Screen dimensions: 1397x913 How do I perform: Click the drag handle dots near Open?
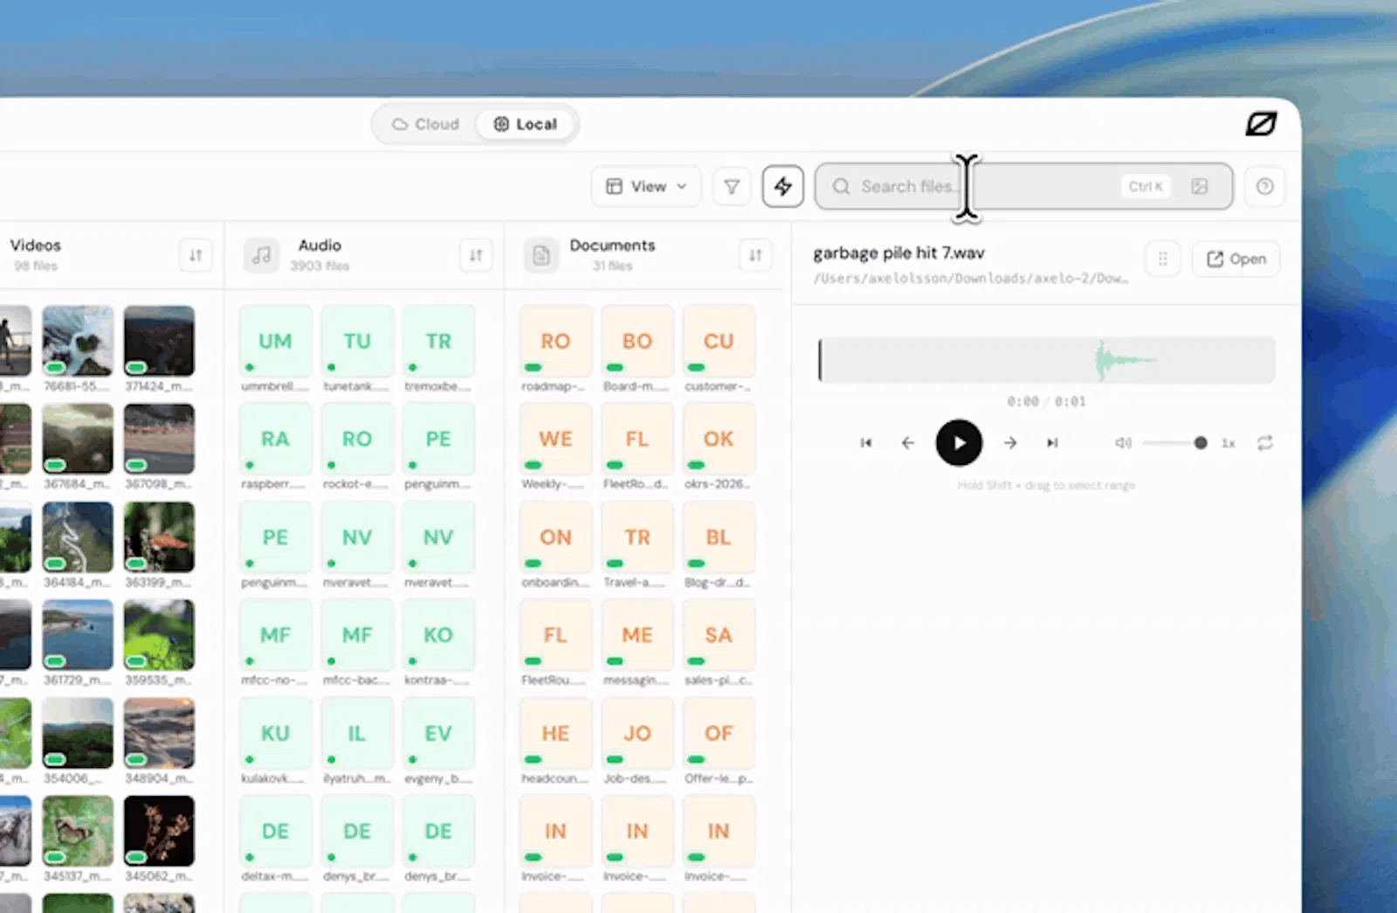tap(1162, 259)
